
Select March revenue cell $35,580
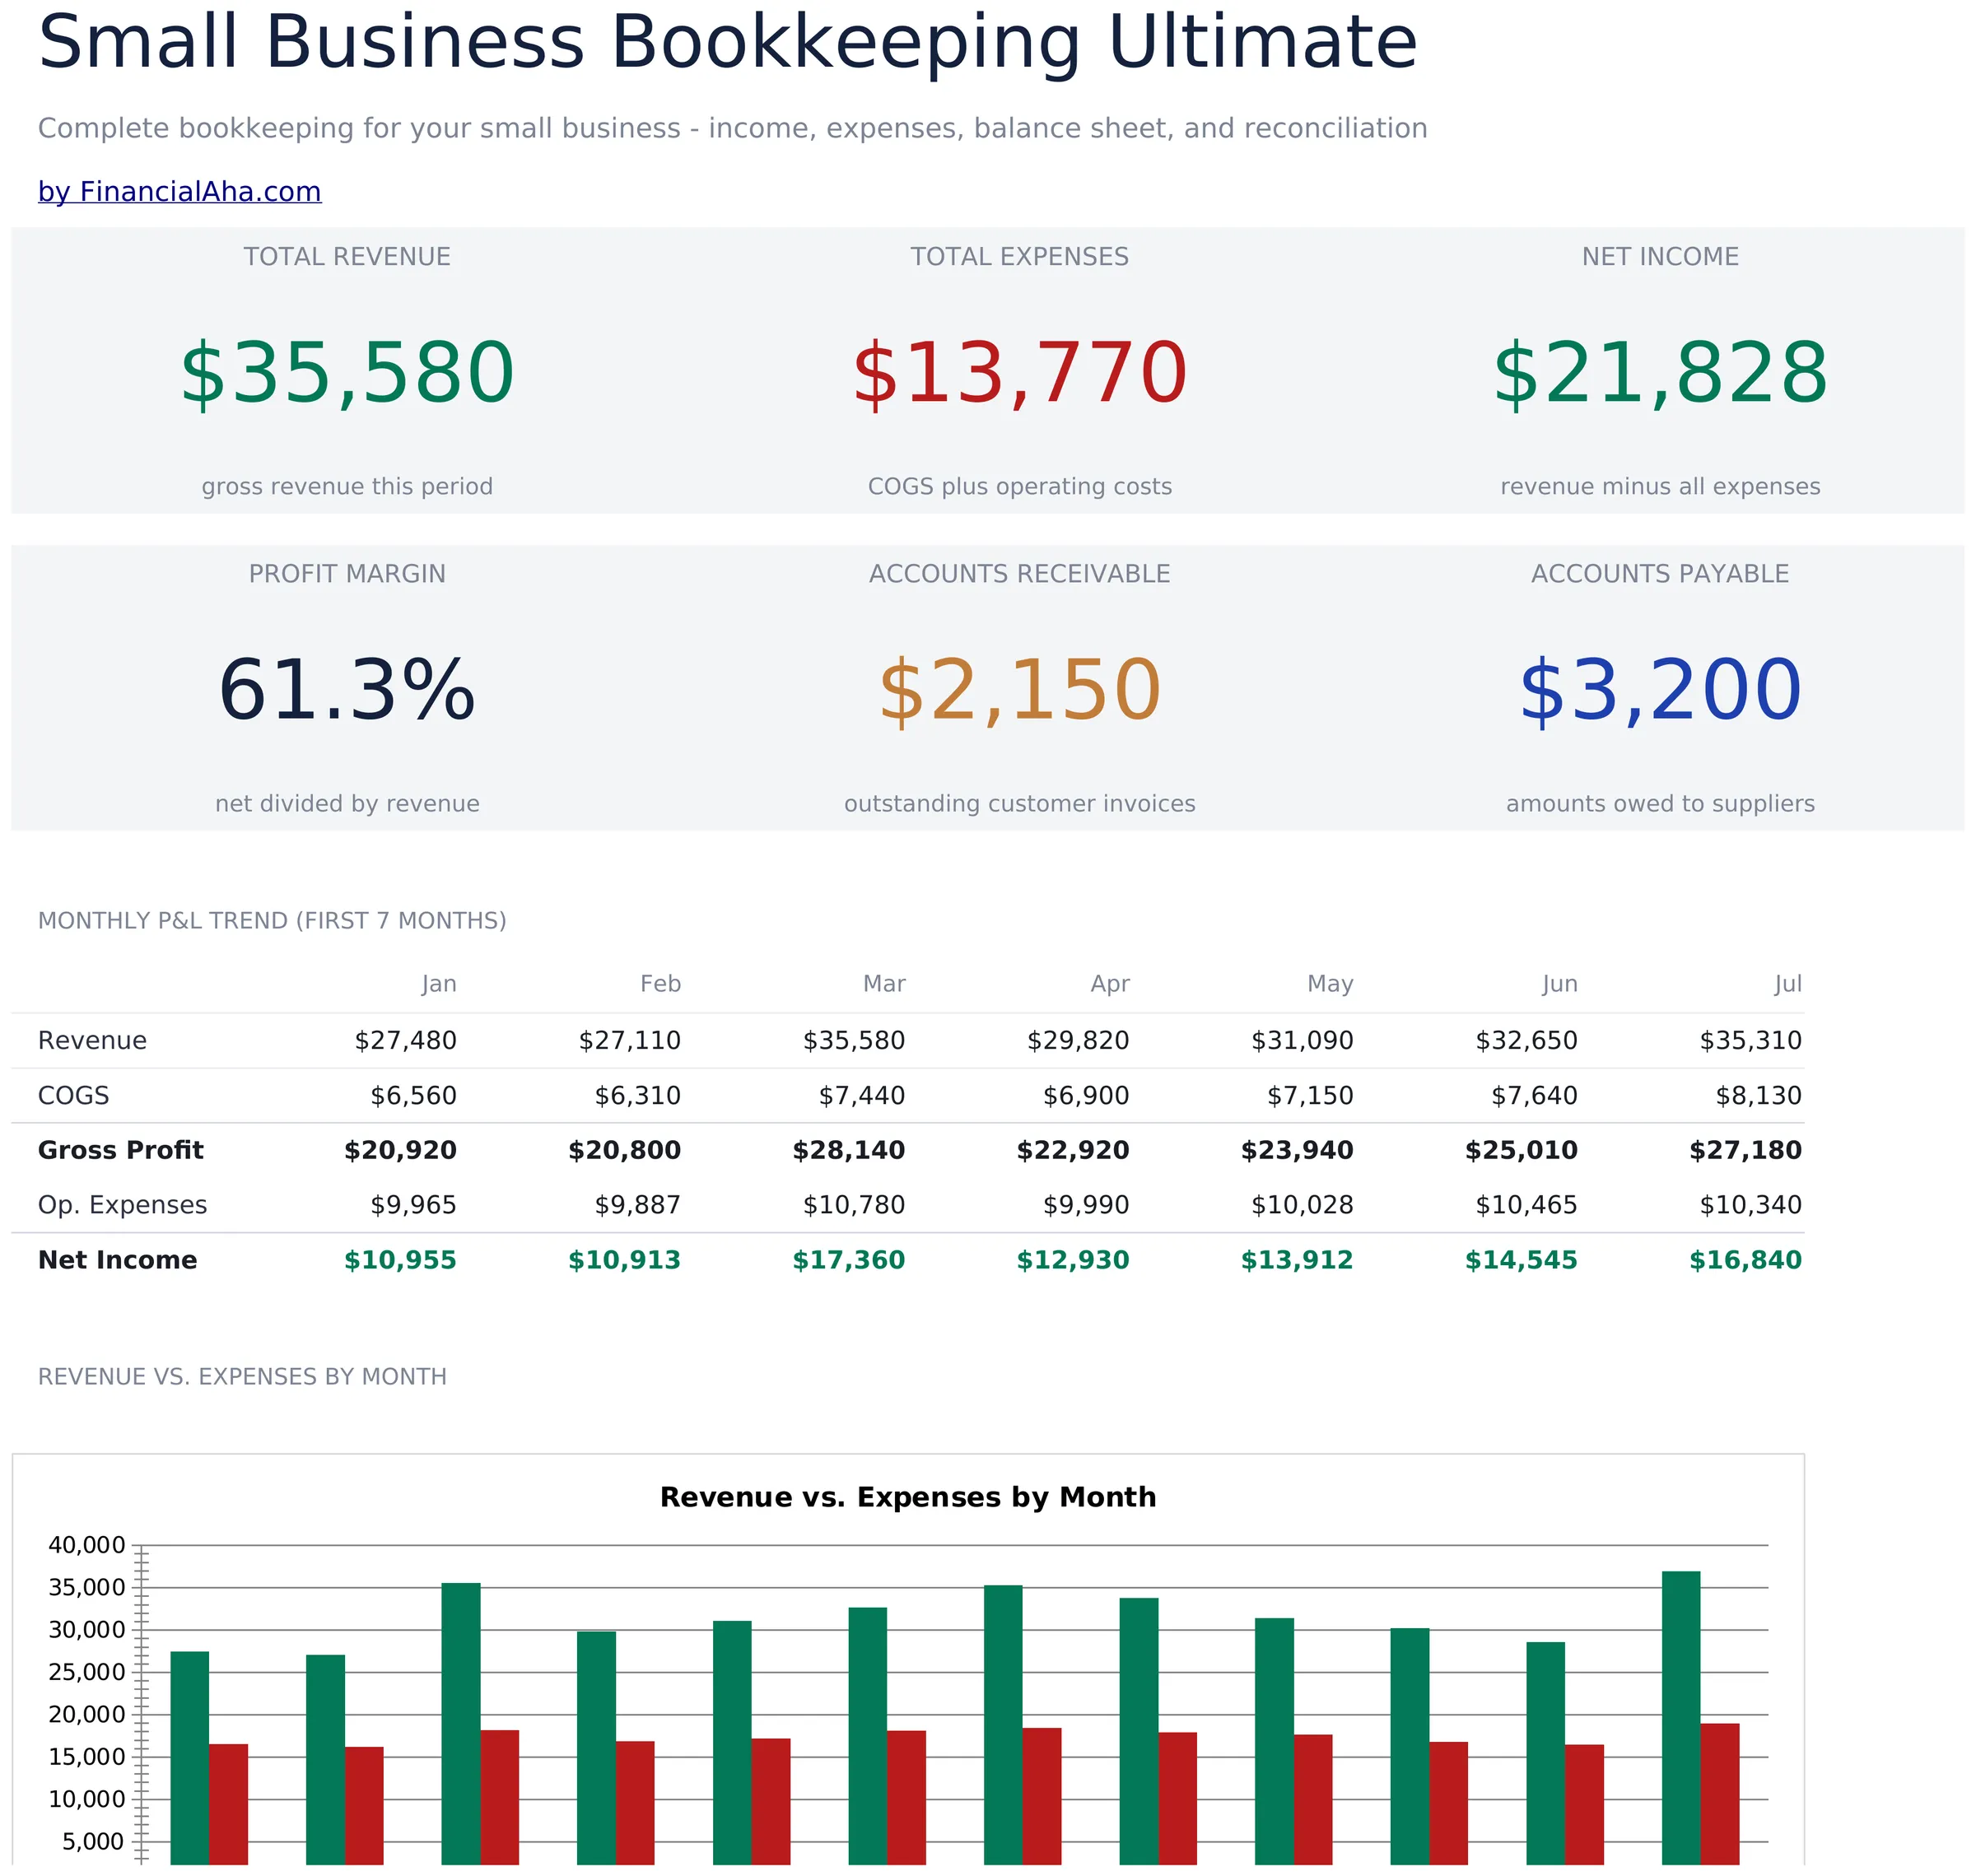pos(853,1041)
